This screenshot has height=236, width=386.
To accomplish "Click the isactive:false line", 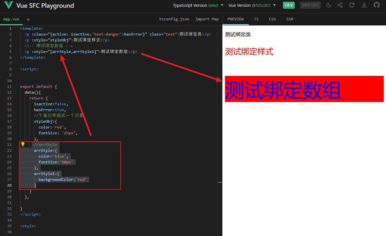I will (x=51, y=104).
